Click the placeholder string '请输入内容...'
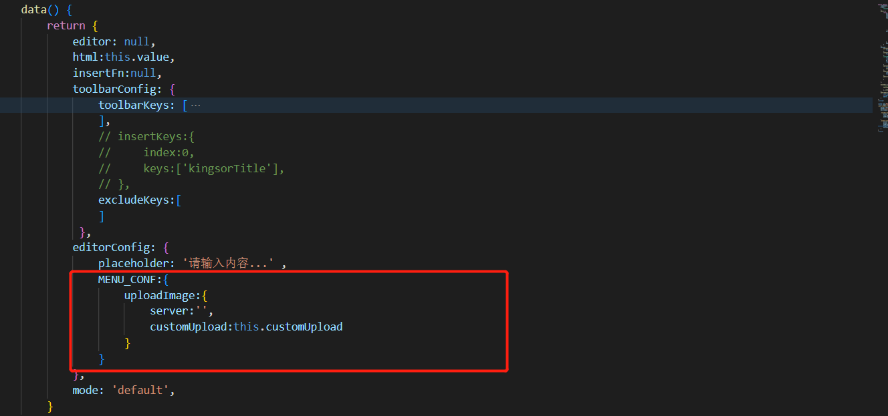Viewport: 888px width, 416px height. click(x=229, y=264)
